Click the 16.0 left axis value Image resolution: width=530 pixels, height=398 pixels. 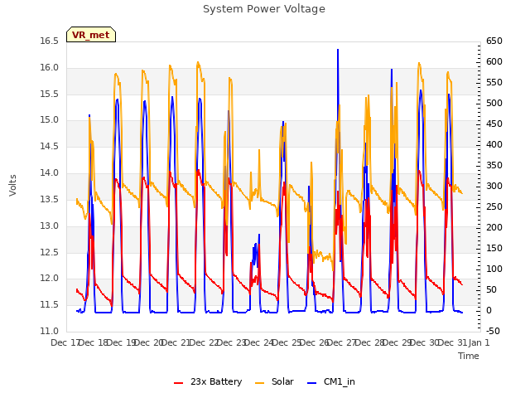[50, 67]
